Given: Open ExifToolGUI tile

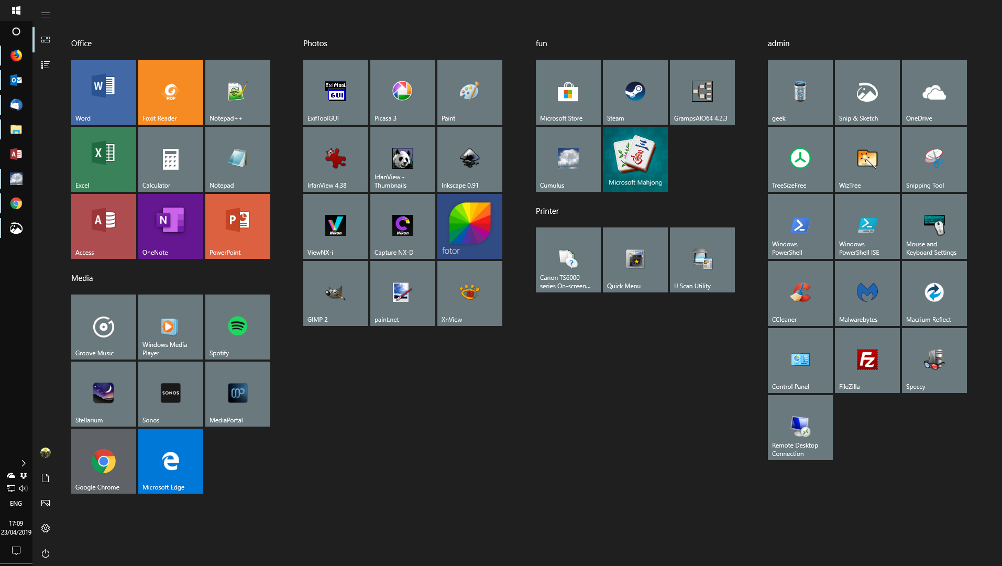Looking at the screenshot, I should tap(336, 92).
